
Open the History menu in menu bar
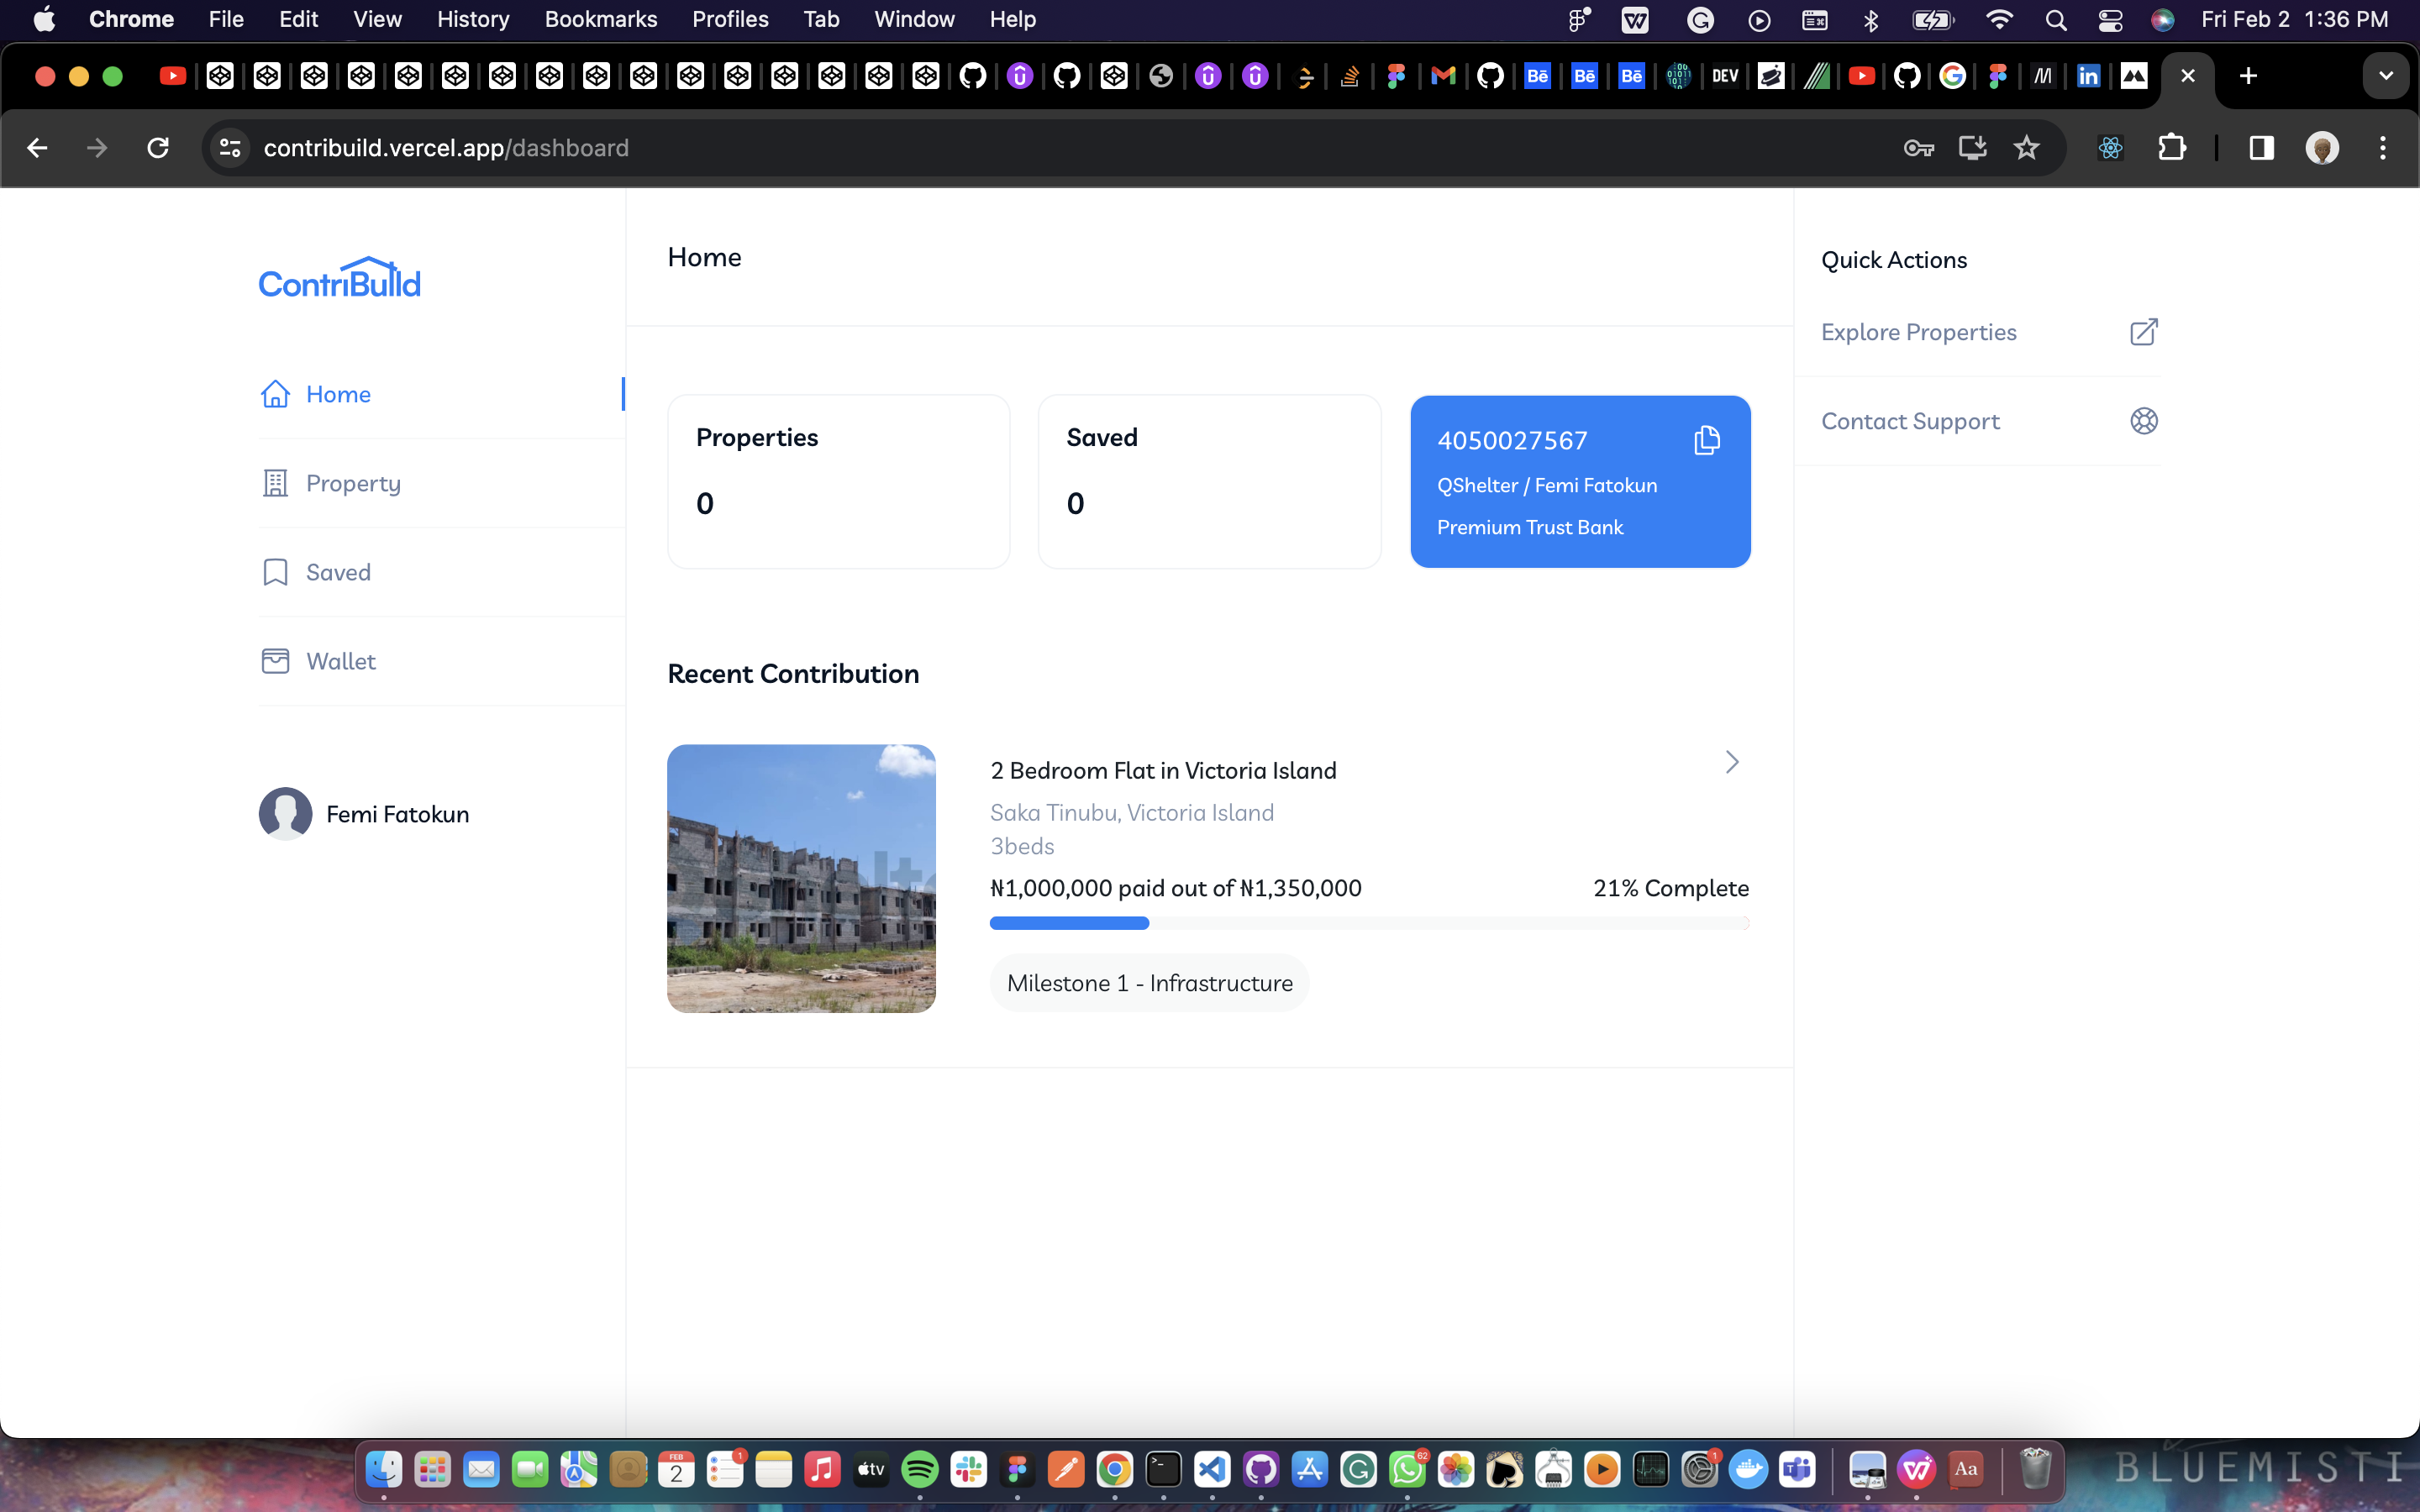coord(473,20)
